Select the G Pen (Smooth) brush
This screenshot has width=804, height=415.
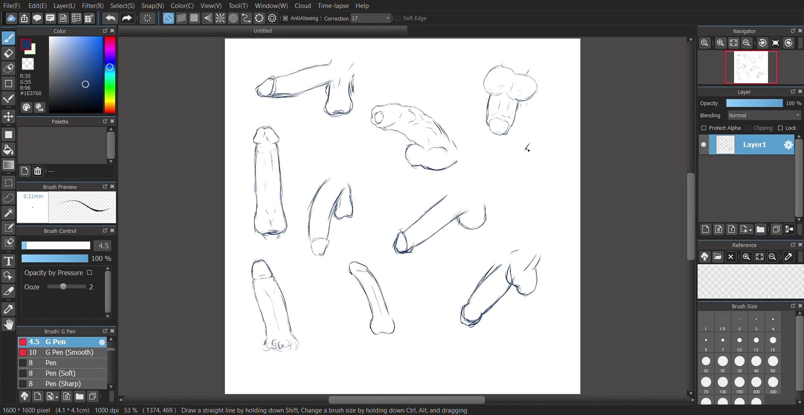coord(69,352)
